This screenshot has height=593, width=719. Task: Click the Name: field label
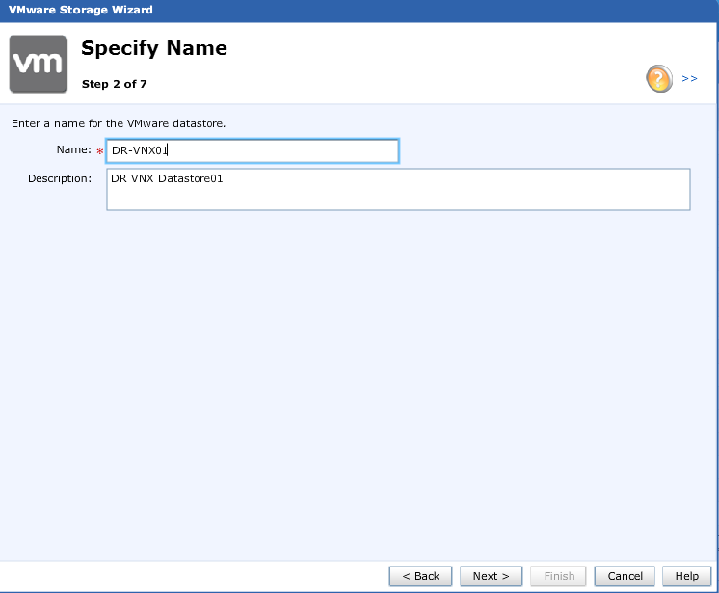(73, 149)
